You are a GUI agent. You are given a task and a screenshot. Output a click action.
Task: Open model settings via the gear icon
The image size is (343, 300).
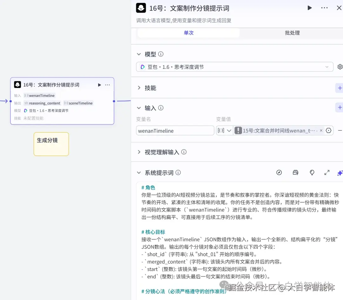tap(340, 67)
